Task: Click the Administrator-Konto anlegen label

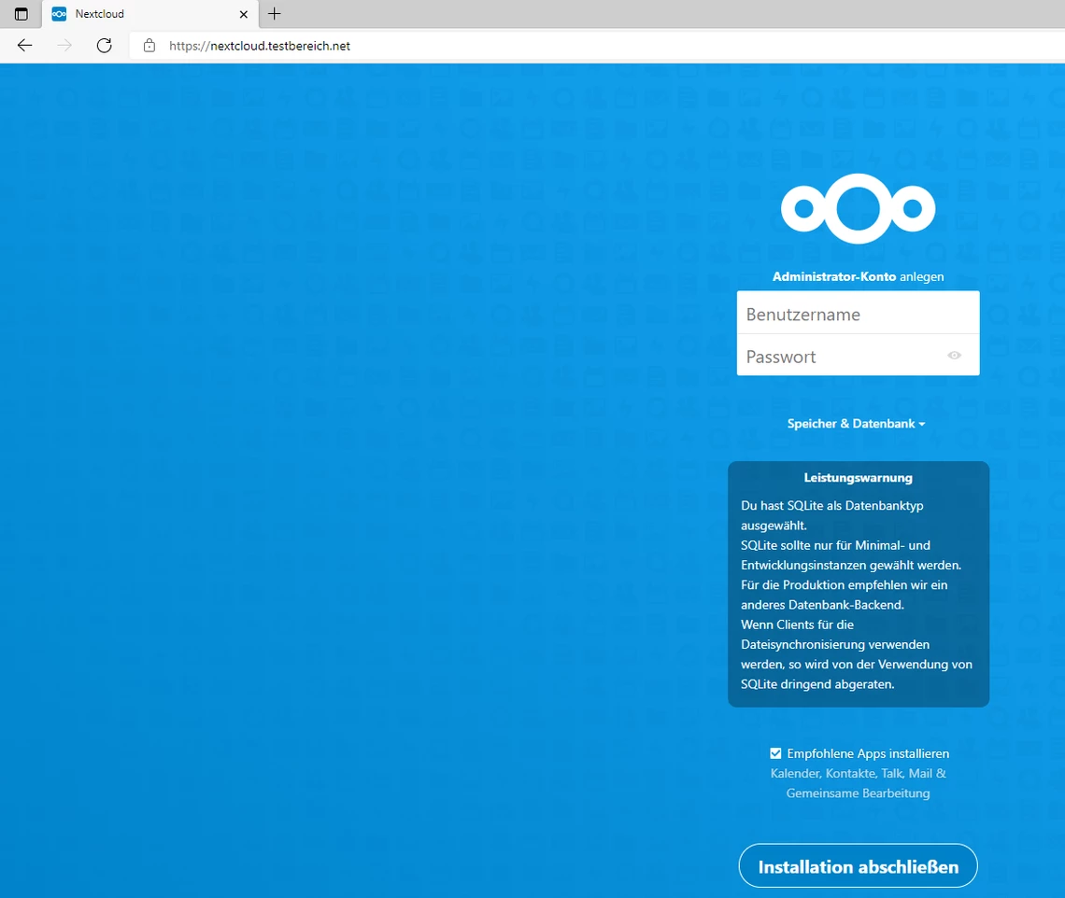Action: tap(858, 277)
